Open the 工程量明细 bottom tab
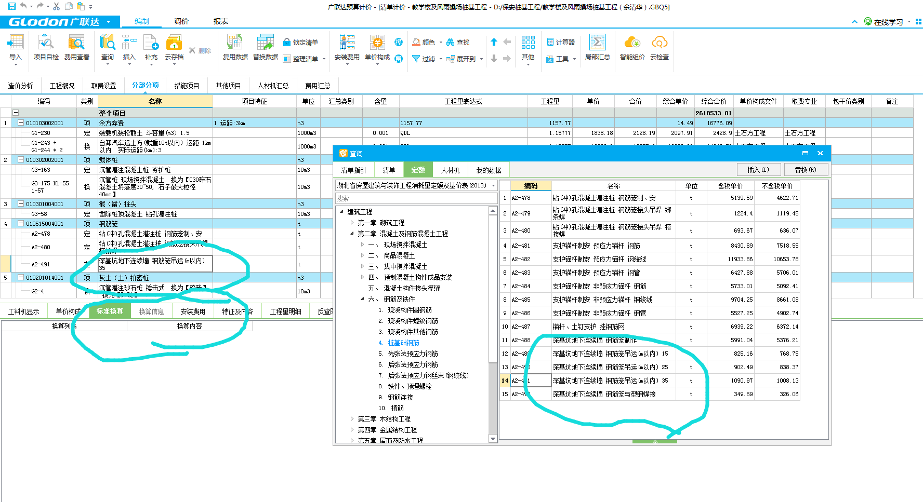923x502 pixels. pos(285,311)
